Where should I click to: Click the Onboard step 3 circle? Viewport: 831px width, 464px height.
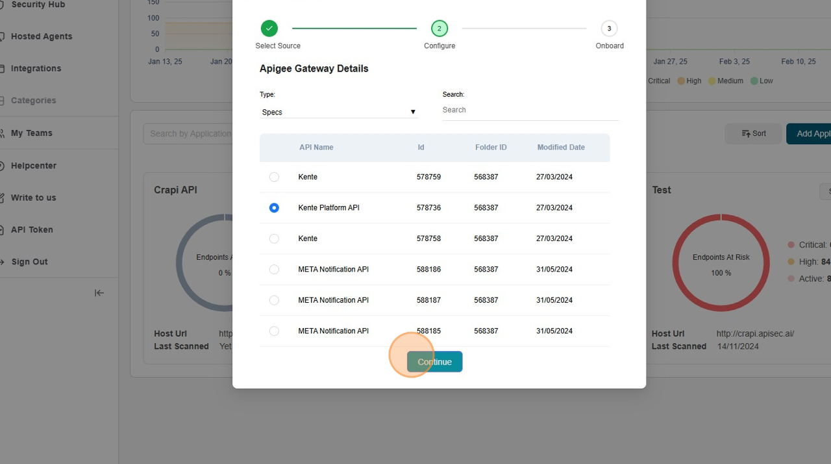609,29
